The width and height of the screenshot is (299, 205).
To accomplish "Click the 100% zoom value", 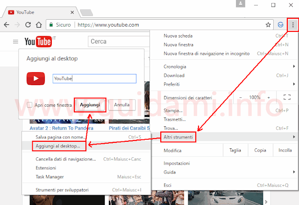I will point(255,97).
